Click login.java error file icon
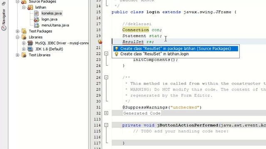The width and height of the screenshot is (266, 149). click(x=37, y=19)
